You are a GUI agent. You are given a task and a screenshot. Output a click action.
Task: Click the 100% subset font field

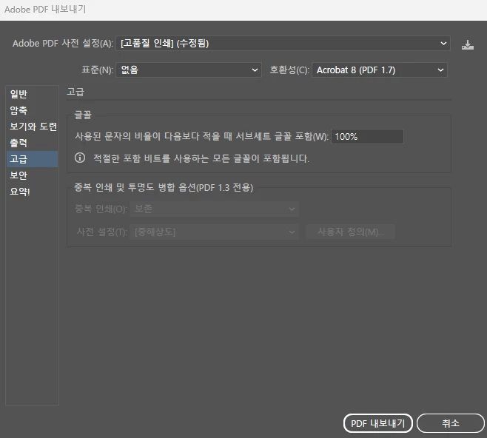click(367, 137)
